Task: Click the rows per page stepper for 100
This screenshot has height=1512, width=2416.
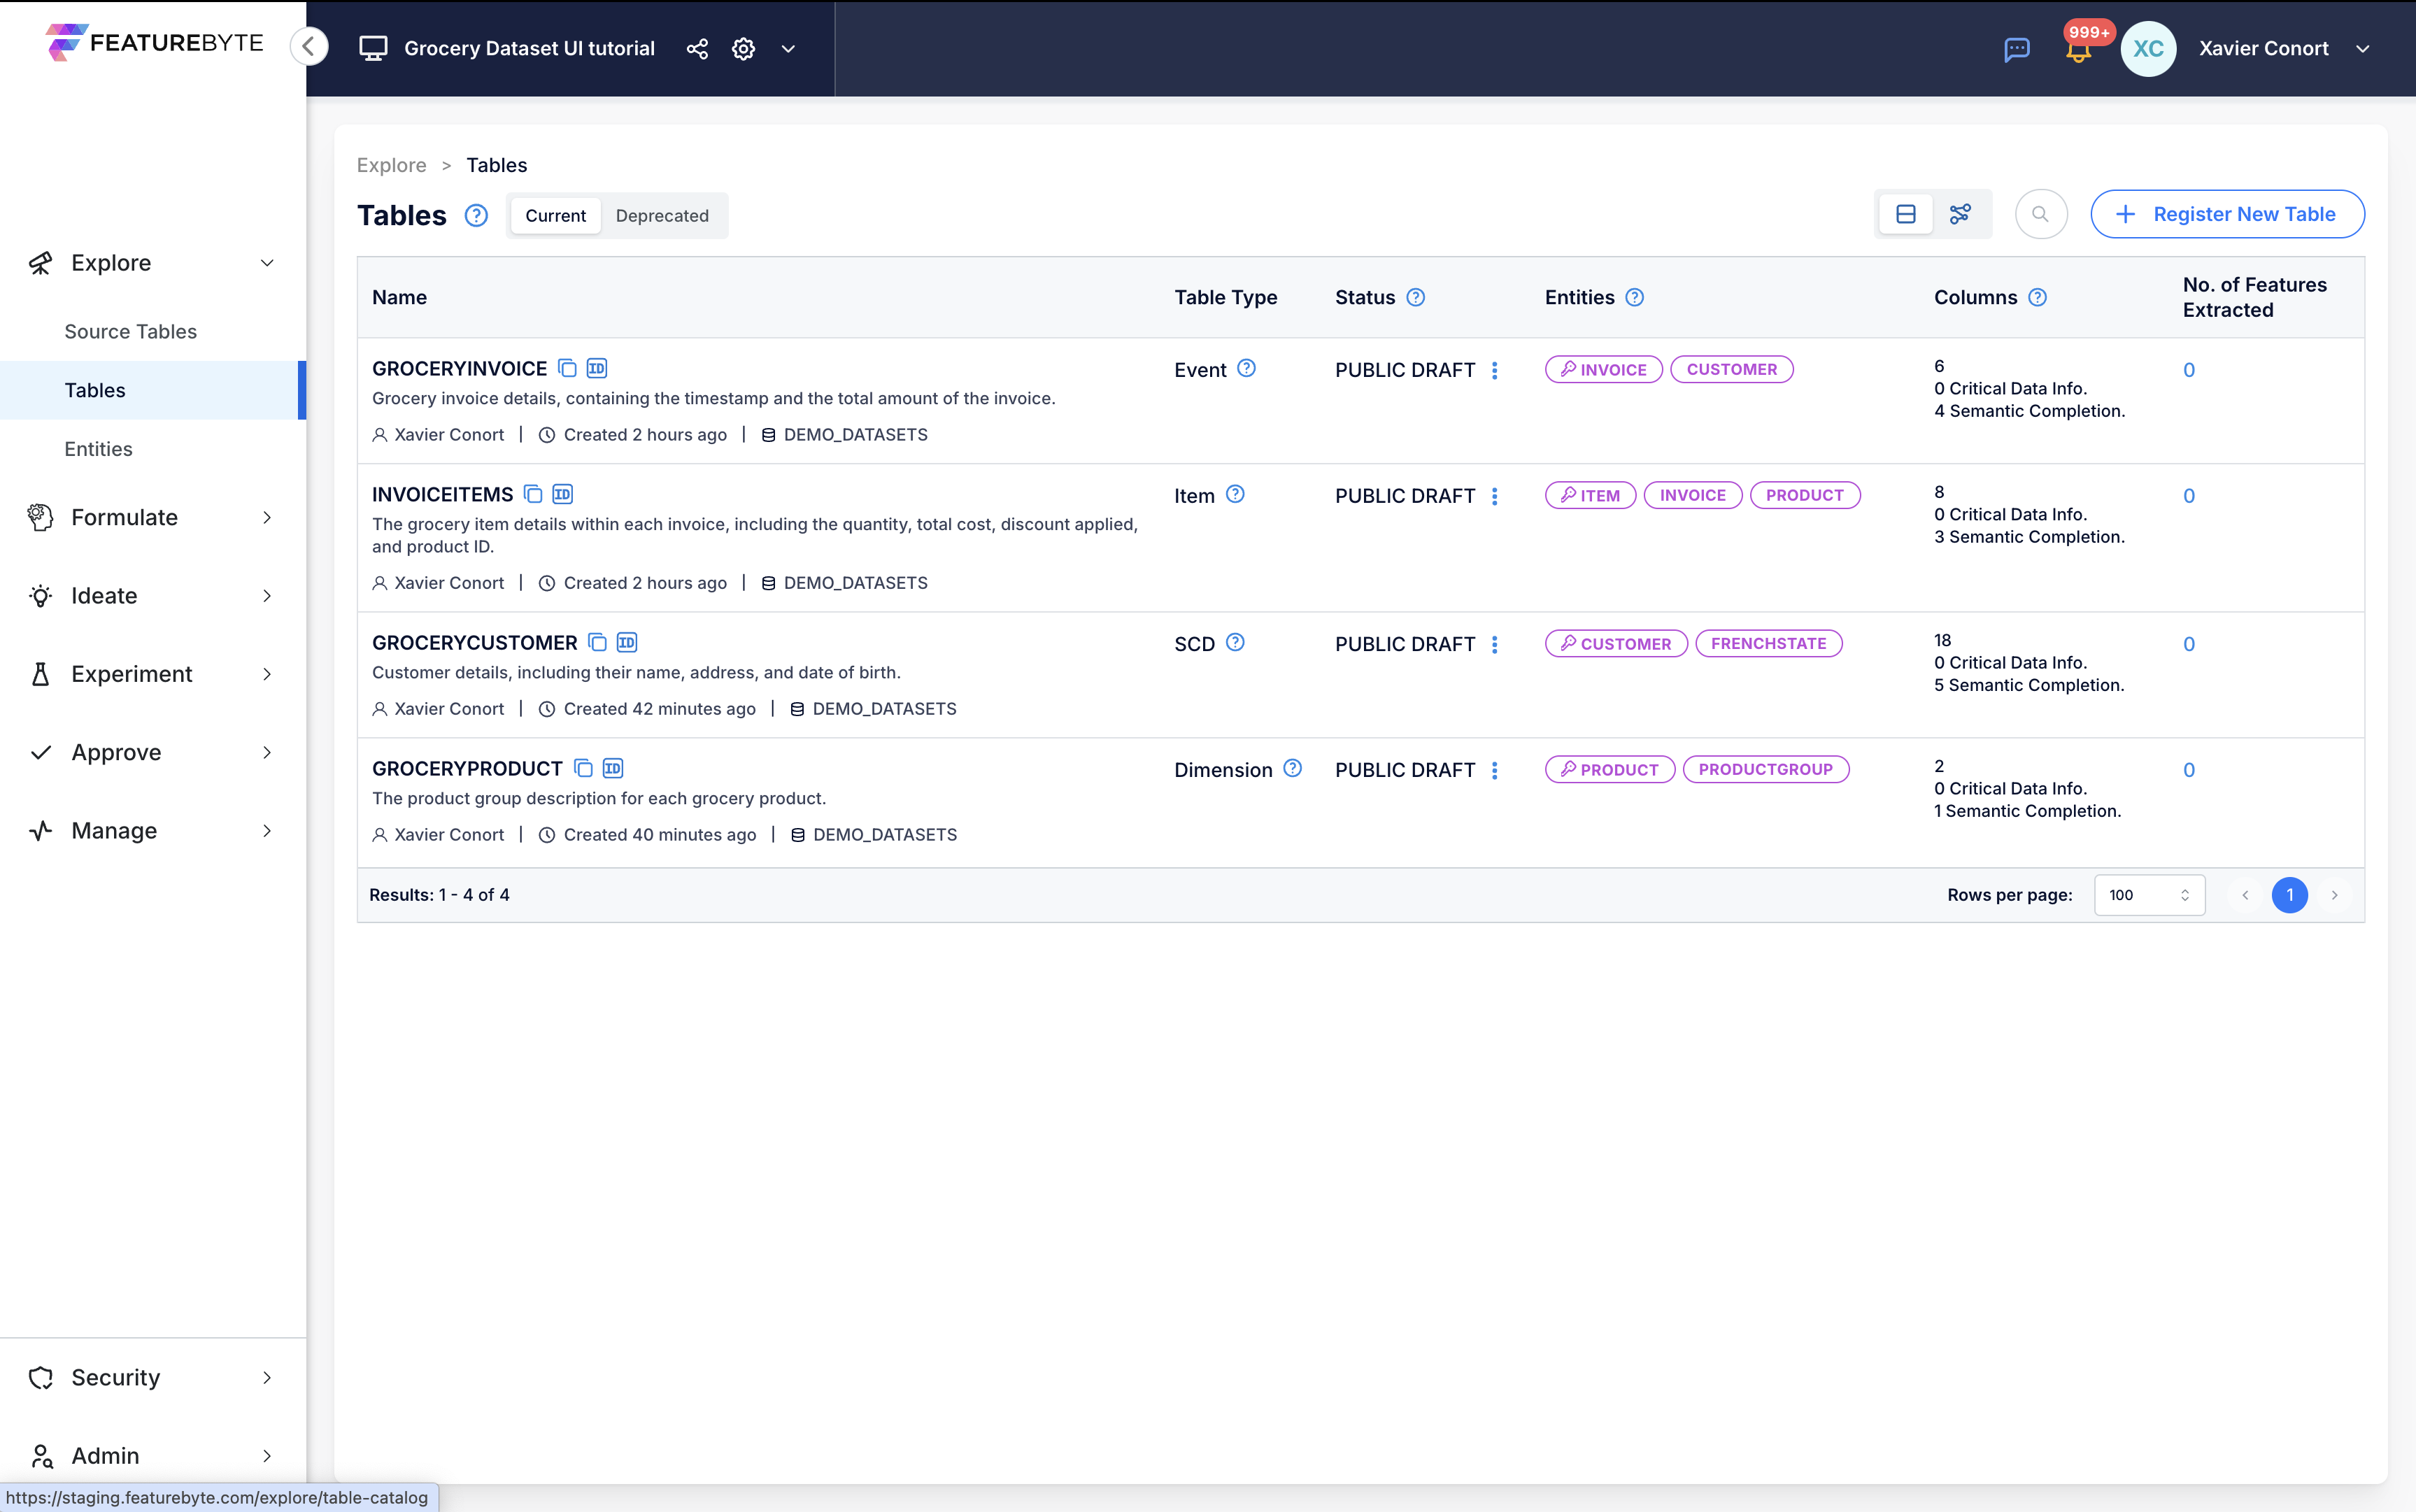Action: coord(2186,894)
